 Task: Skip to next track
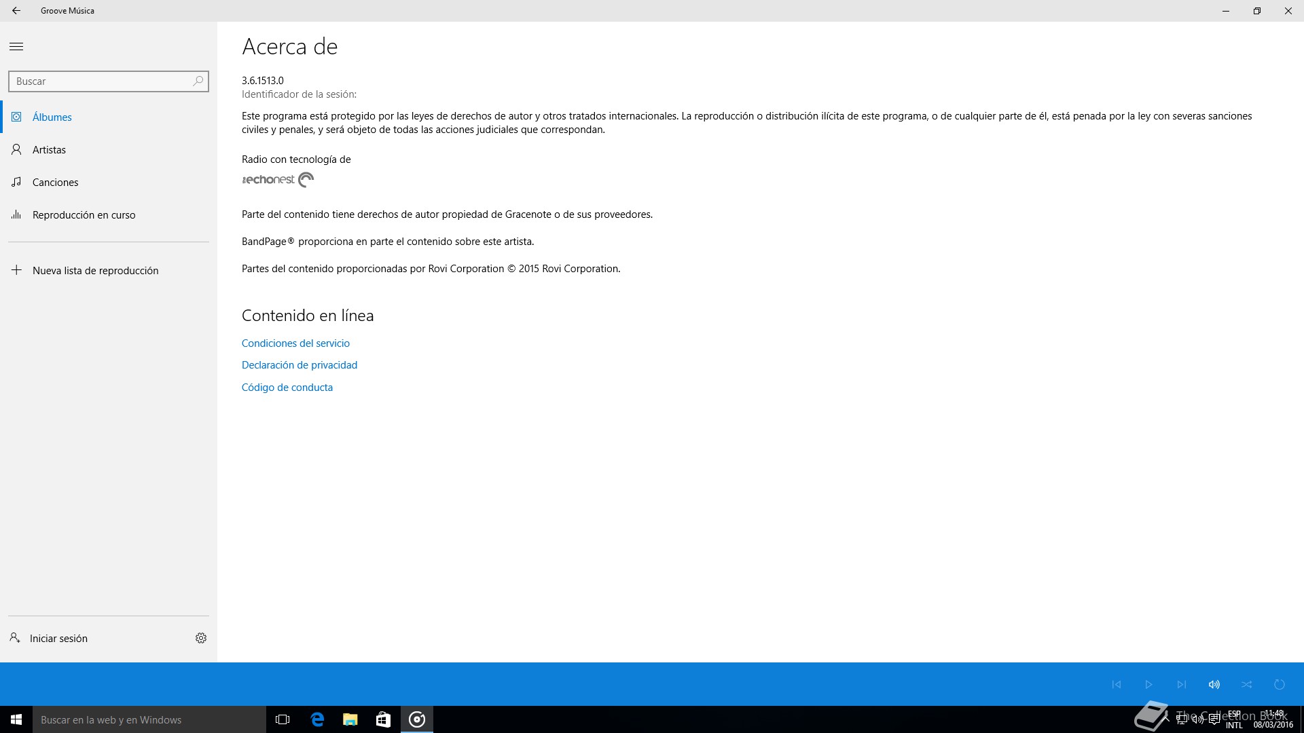pos(1182,684)
